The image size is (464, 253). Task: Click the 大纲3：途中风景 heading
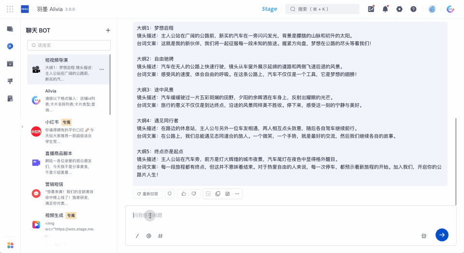pyautogui.click(x=155, y=90)
